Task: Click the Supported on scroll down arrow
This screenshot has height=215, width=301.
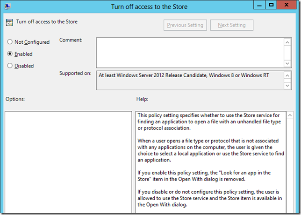Action: click(x=288, y=85)
